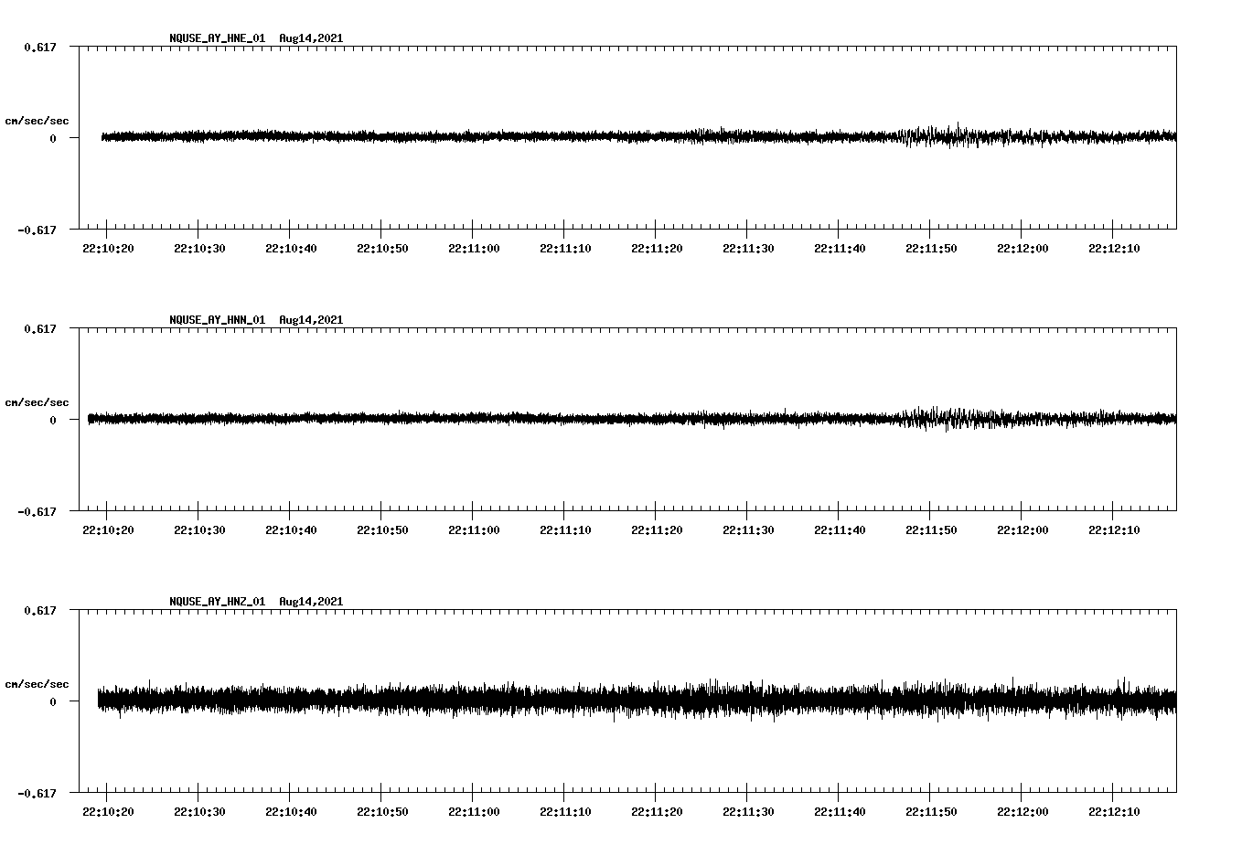The height and width of the screenshot is (845, 1242).
Task: Click the 22:10:40 time label under HNZ plot
Action: click(291, 812)
